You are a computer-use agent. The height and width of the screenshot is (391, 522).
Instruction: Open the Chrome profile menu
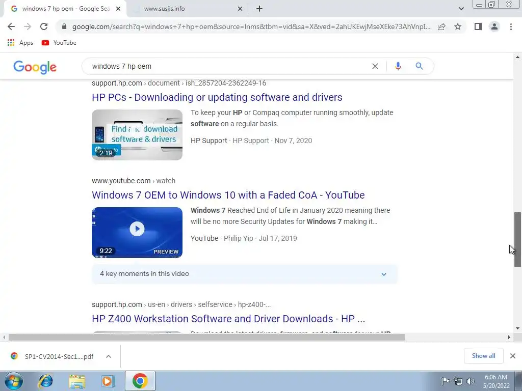(494, 26)
